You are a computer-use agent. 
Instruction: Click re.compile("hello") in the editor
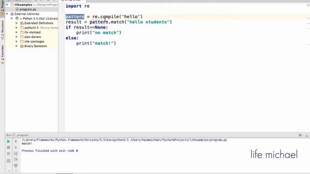pyautogui.click(x=117, y=16)
